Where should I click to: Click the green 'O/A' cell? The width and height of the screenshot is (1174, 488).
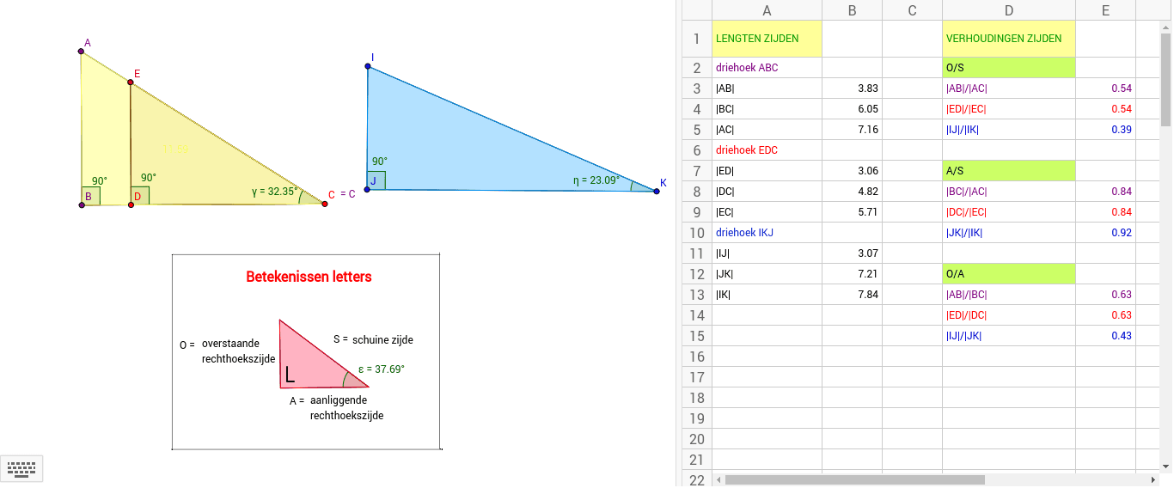1009,274
